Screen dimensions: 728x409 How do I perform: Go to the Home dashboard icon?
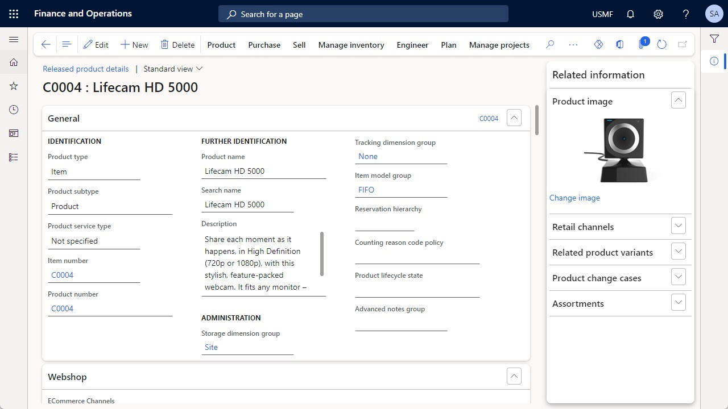[x=14, y=62]
